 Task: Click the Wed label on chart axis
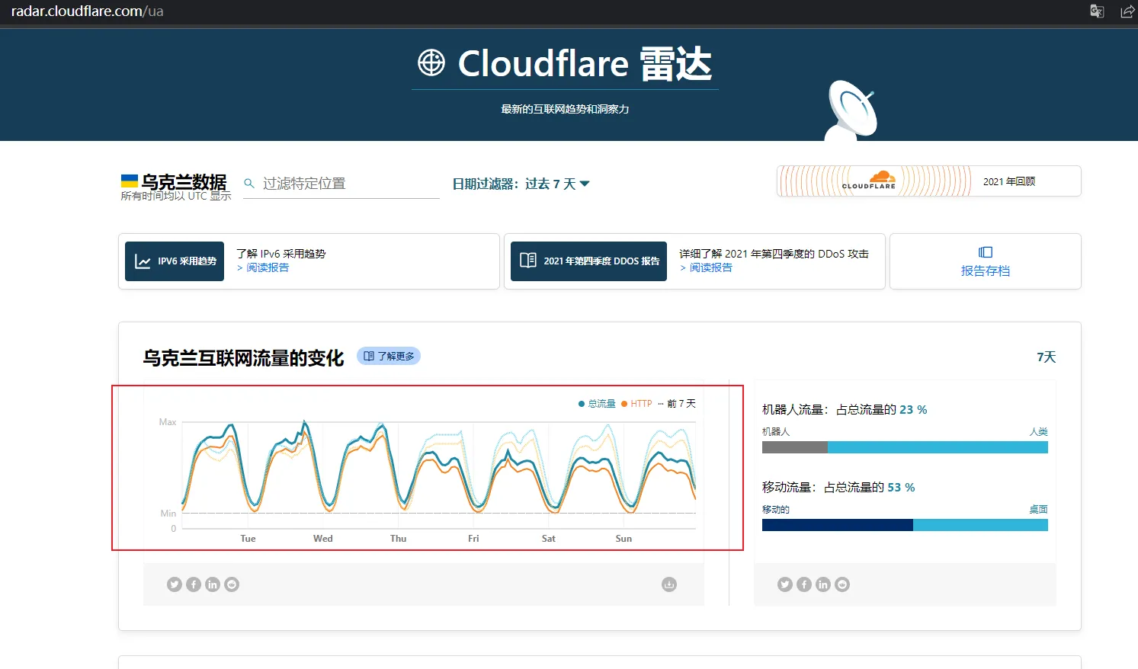[x=323, y=539]
